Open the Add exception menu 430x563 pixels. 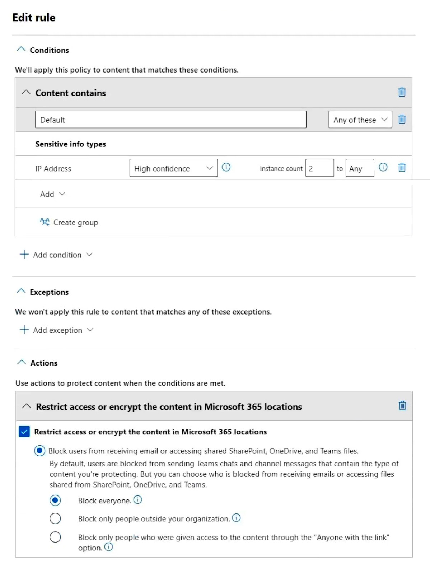[x=57, y=330]
